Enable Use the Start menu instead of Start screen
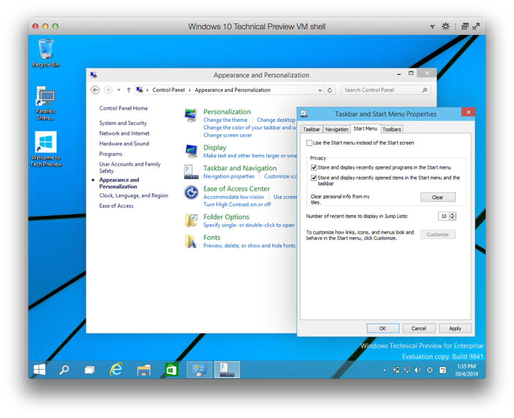This screenshot has width=514, height=418. click(309, 143)
